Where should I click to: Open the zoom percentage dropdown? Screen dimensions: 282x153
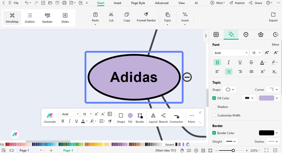[x=259, y=150]
